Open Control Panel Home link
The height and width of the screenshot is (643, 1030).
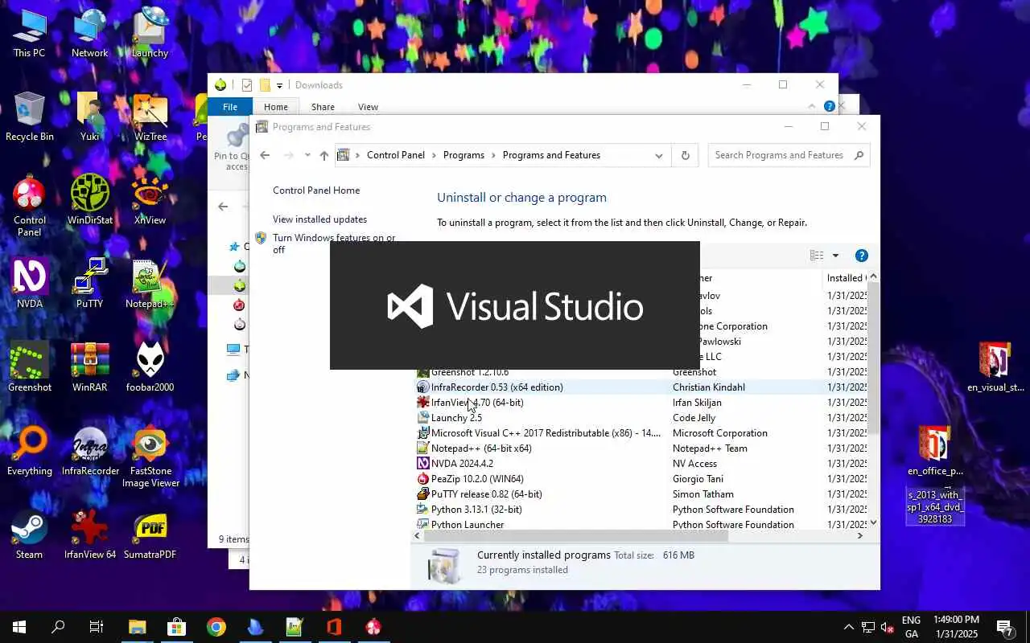coord(316,190)
